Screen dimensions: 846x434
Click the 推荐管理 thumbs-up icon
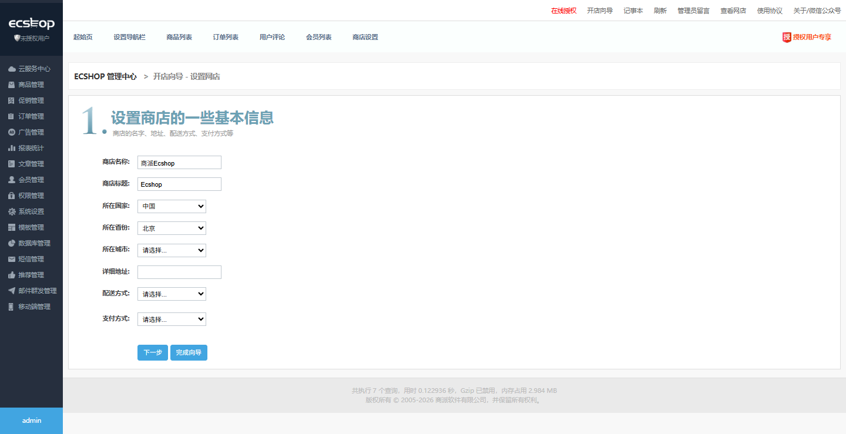pyautogui.click(x=12, y=275)
